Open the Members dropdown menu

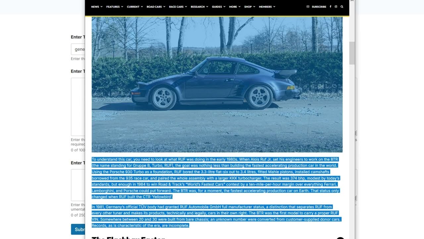pyautogui.click(x=267, y=7)
